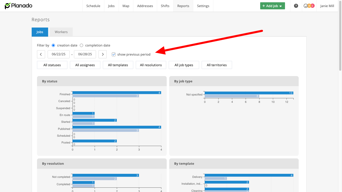Open the Settings menu item

click(203, 6)
